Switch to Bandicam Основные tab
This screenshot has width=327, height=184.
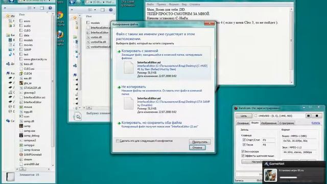pos(243,123)
